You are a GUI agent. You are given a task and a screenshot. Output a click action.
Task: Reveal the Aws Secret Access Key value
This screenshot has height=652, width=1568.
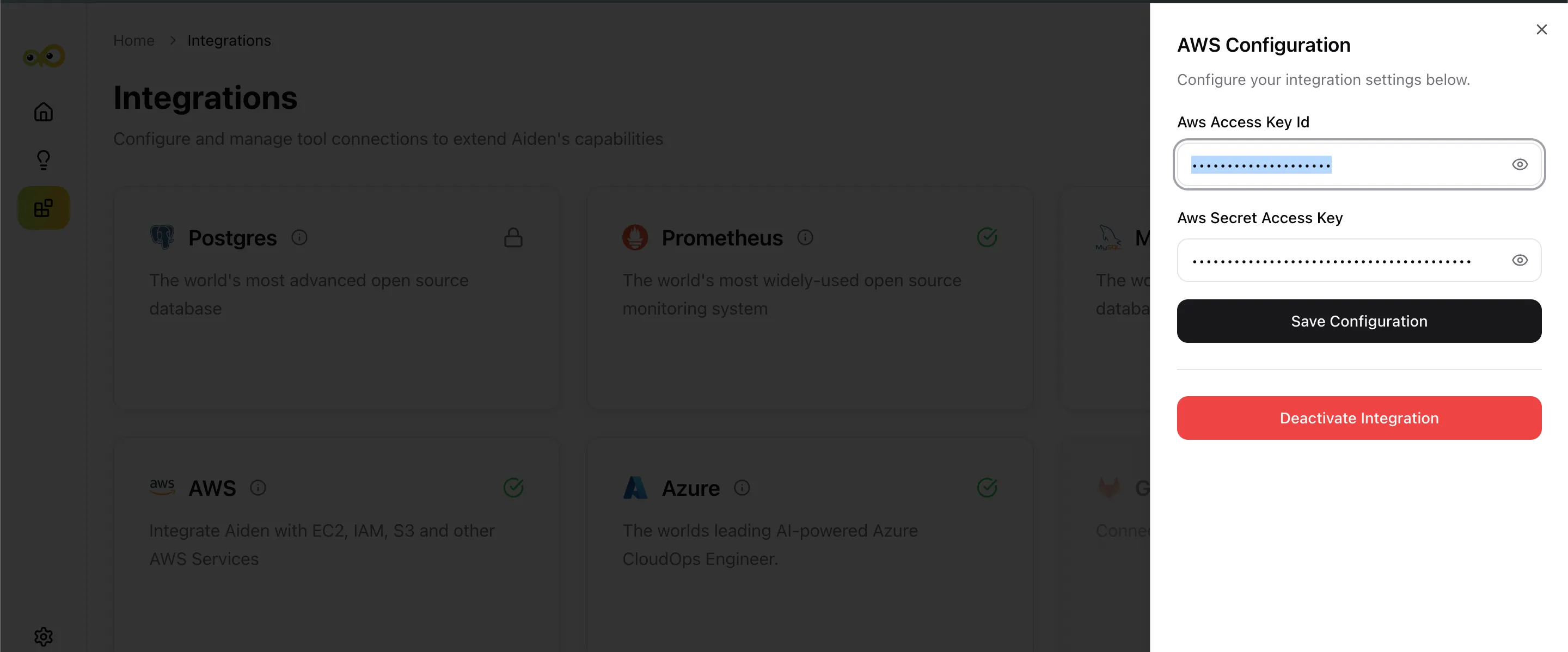click(x=1520, y=260)
